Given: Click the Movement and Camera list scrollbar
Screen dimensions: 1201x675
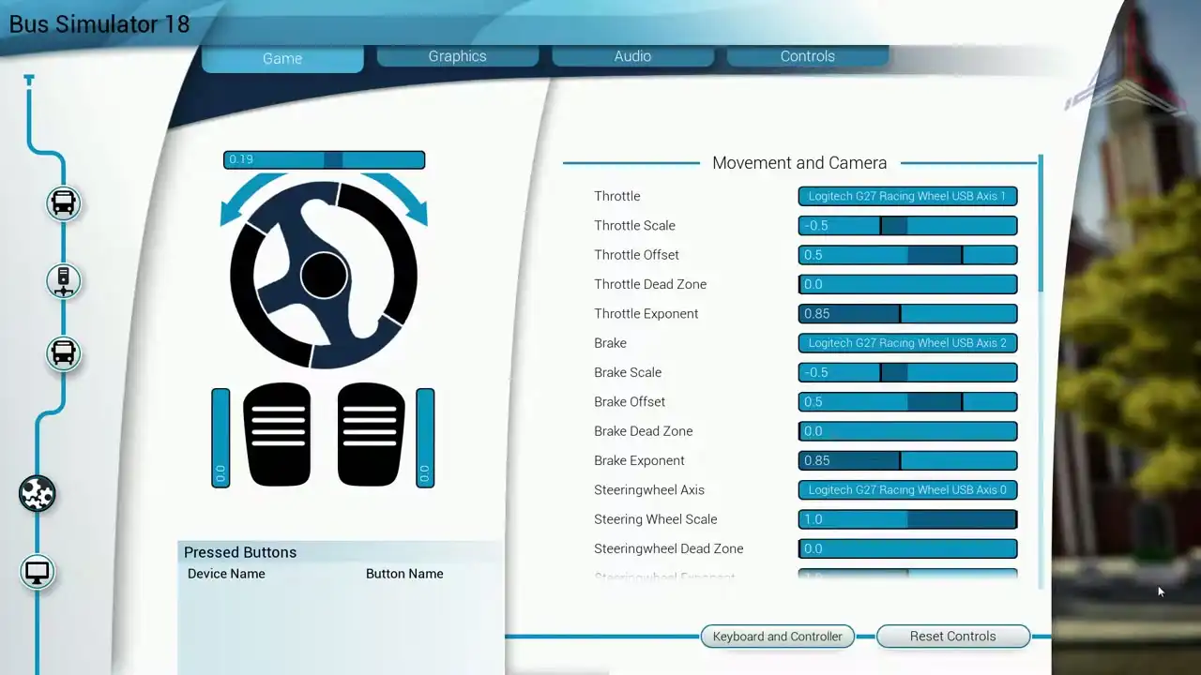Looking at the screenshot, I should (1041, 225).
